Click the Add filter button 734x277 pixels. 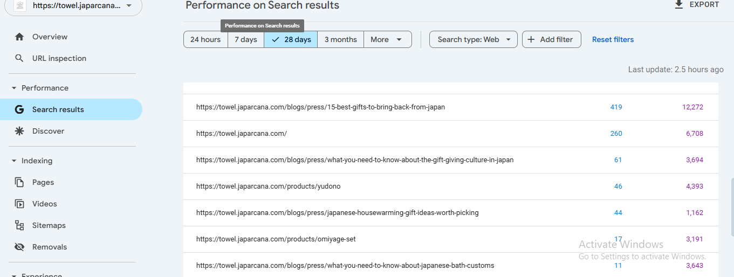(x=551, y=39)
